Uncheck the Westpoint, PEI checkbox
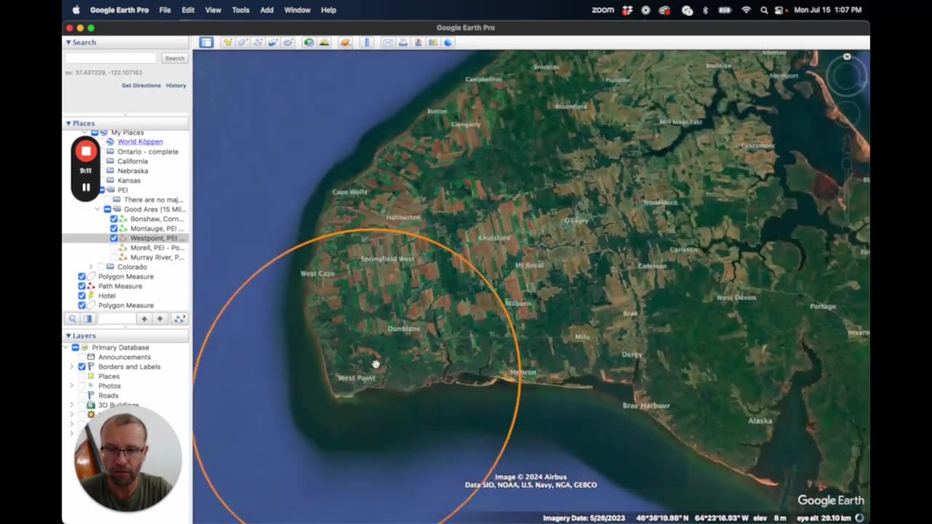 click(114, 238)
